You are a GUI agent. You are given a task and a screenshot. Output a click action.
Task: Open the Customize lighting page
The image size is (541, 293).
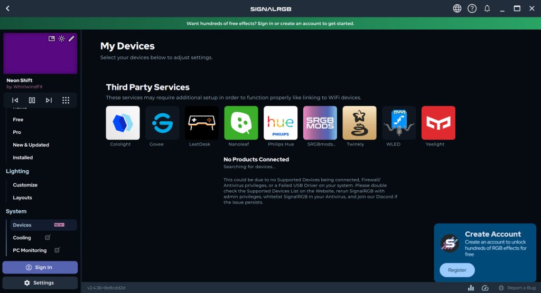25,185
